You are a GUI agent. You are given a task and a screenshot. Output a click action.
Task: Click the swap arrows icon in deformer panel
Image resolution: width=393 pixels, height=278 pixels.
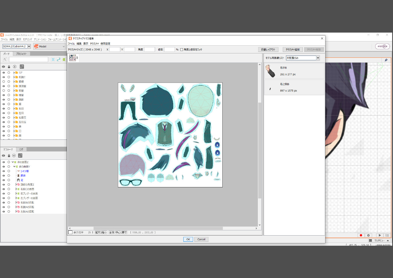click(20, 156)
